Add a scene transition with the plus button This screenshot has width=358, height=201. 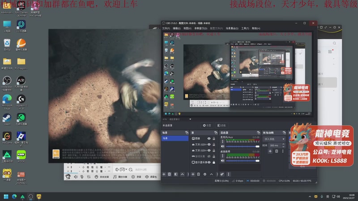coord(270,151)
